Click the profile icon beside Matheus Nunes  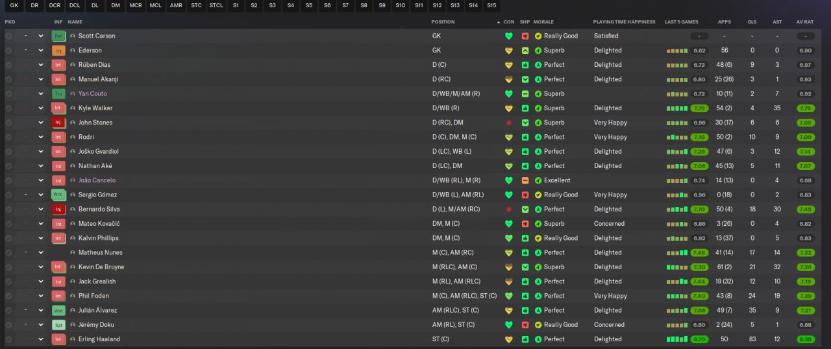[73, 253]
